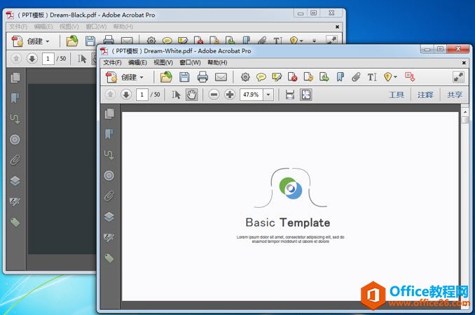Open the 视图(V) menu in Dream-White window
This screenshot has width=475, height=315.
(164, 62)
